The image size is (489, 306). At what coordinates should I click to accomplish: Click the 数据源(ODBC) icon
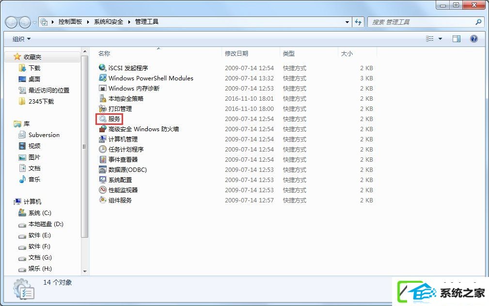103,169
